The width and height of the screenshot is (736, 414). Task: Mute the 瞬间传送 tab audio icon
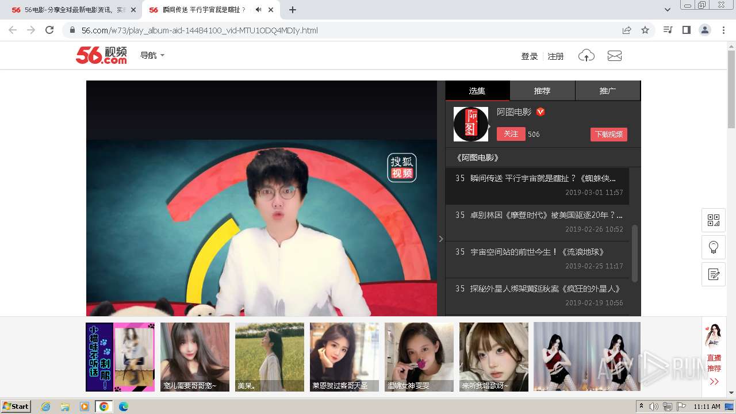[x=259, y=10]
